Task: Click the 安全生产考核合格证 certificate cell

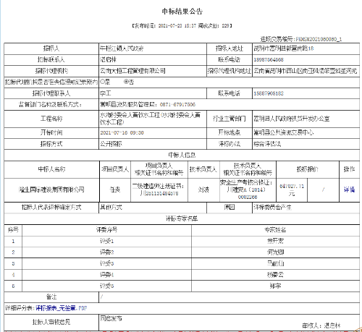Action: point(248,190)
